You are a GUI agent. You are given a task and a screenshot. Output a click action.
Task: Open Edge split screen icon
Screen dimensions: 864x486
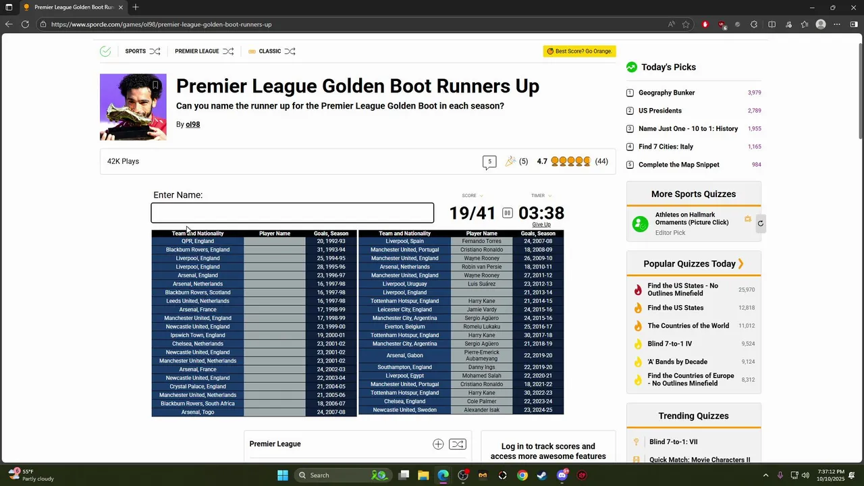pos(772,24)
